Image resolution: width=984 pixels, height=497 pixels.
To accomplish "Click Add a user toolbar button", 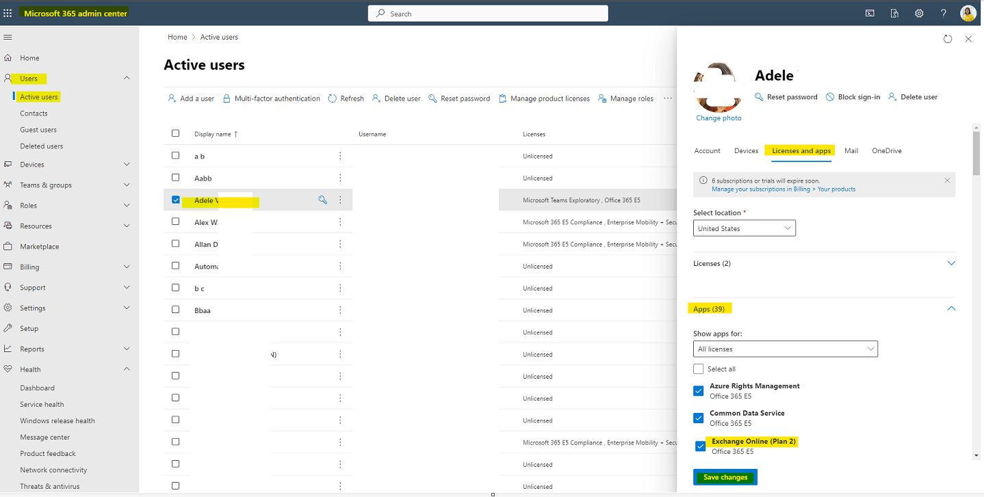I will pos(191,98).
